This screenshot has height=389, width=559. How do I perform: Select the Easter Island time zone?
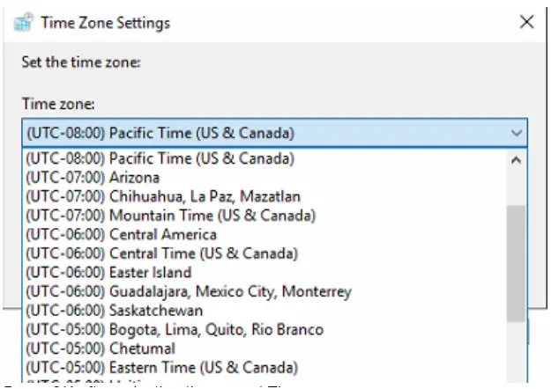[108, 273]
